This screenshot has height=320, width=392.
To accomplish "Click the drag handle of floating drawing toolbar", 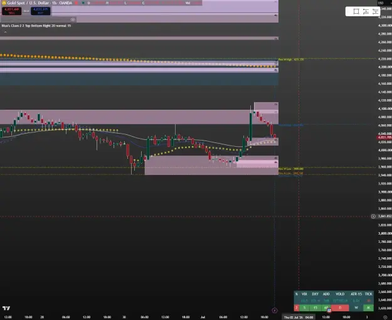I will pos(349,11).
